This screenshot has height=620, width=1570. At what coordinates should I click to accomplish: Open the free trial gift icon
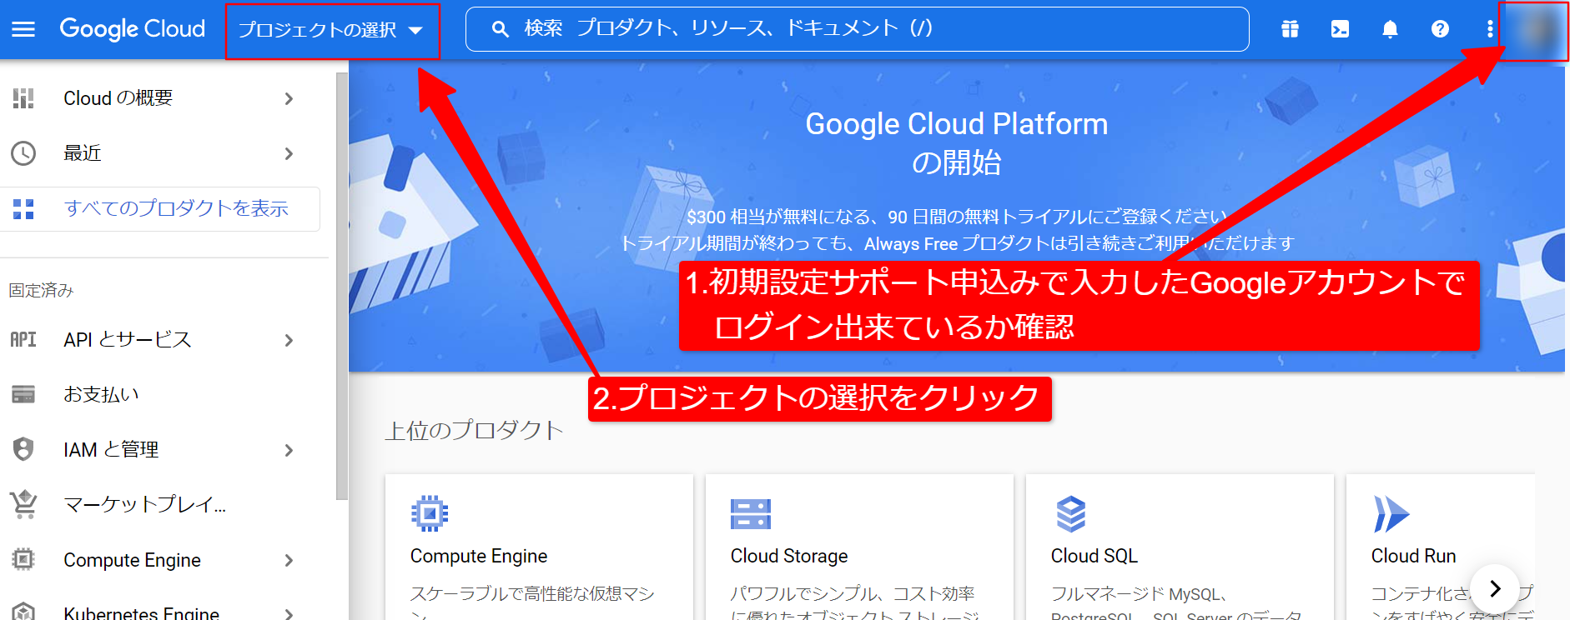tap(1290, 29)
